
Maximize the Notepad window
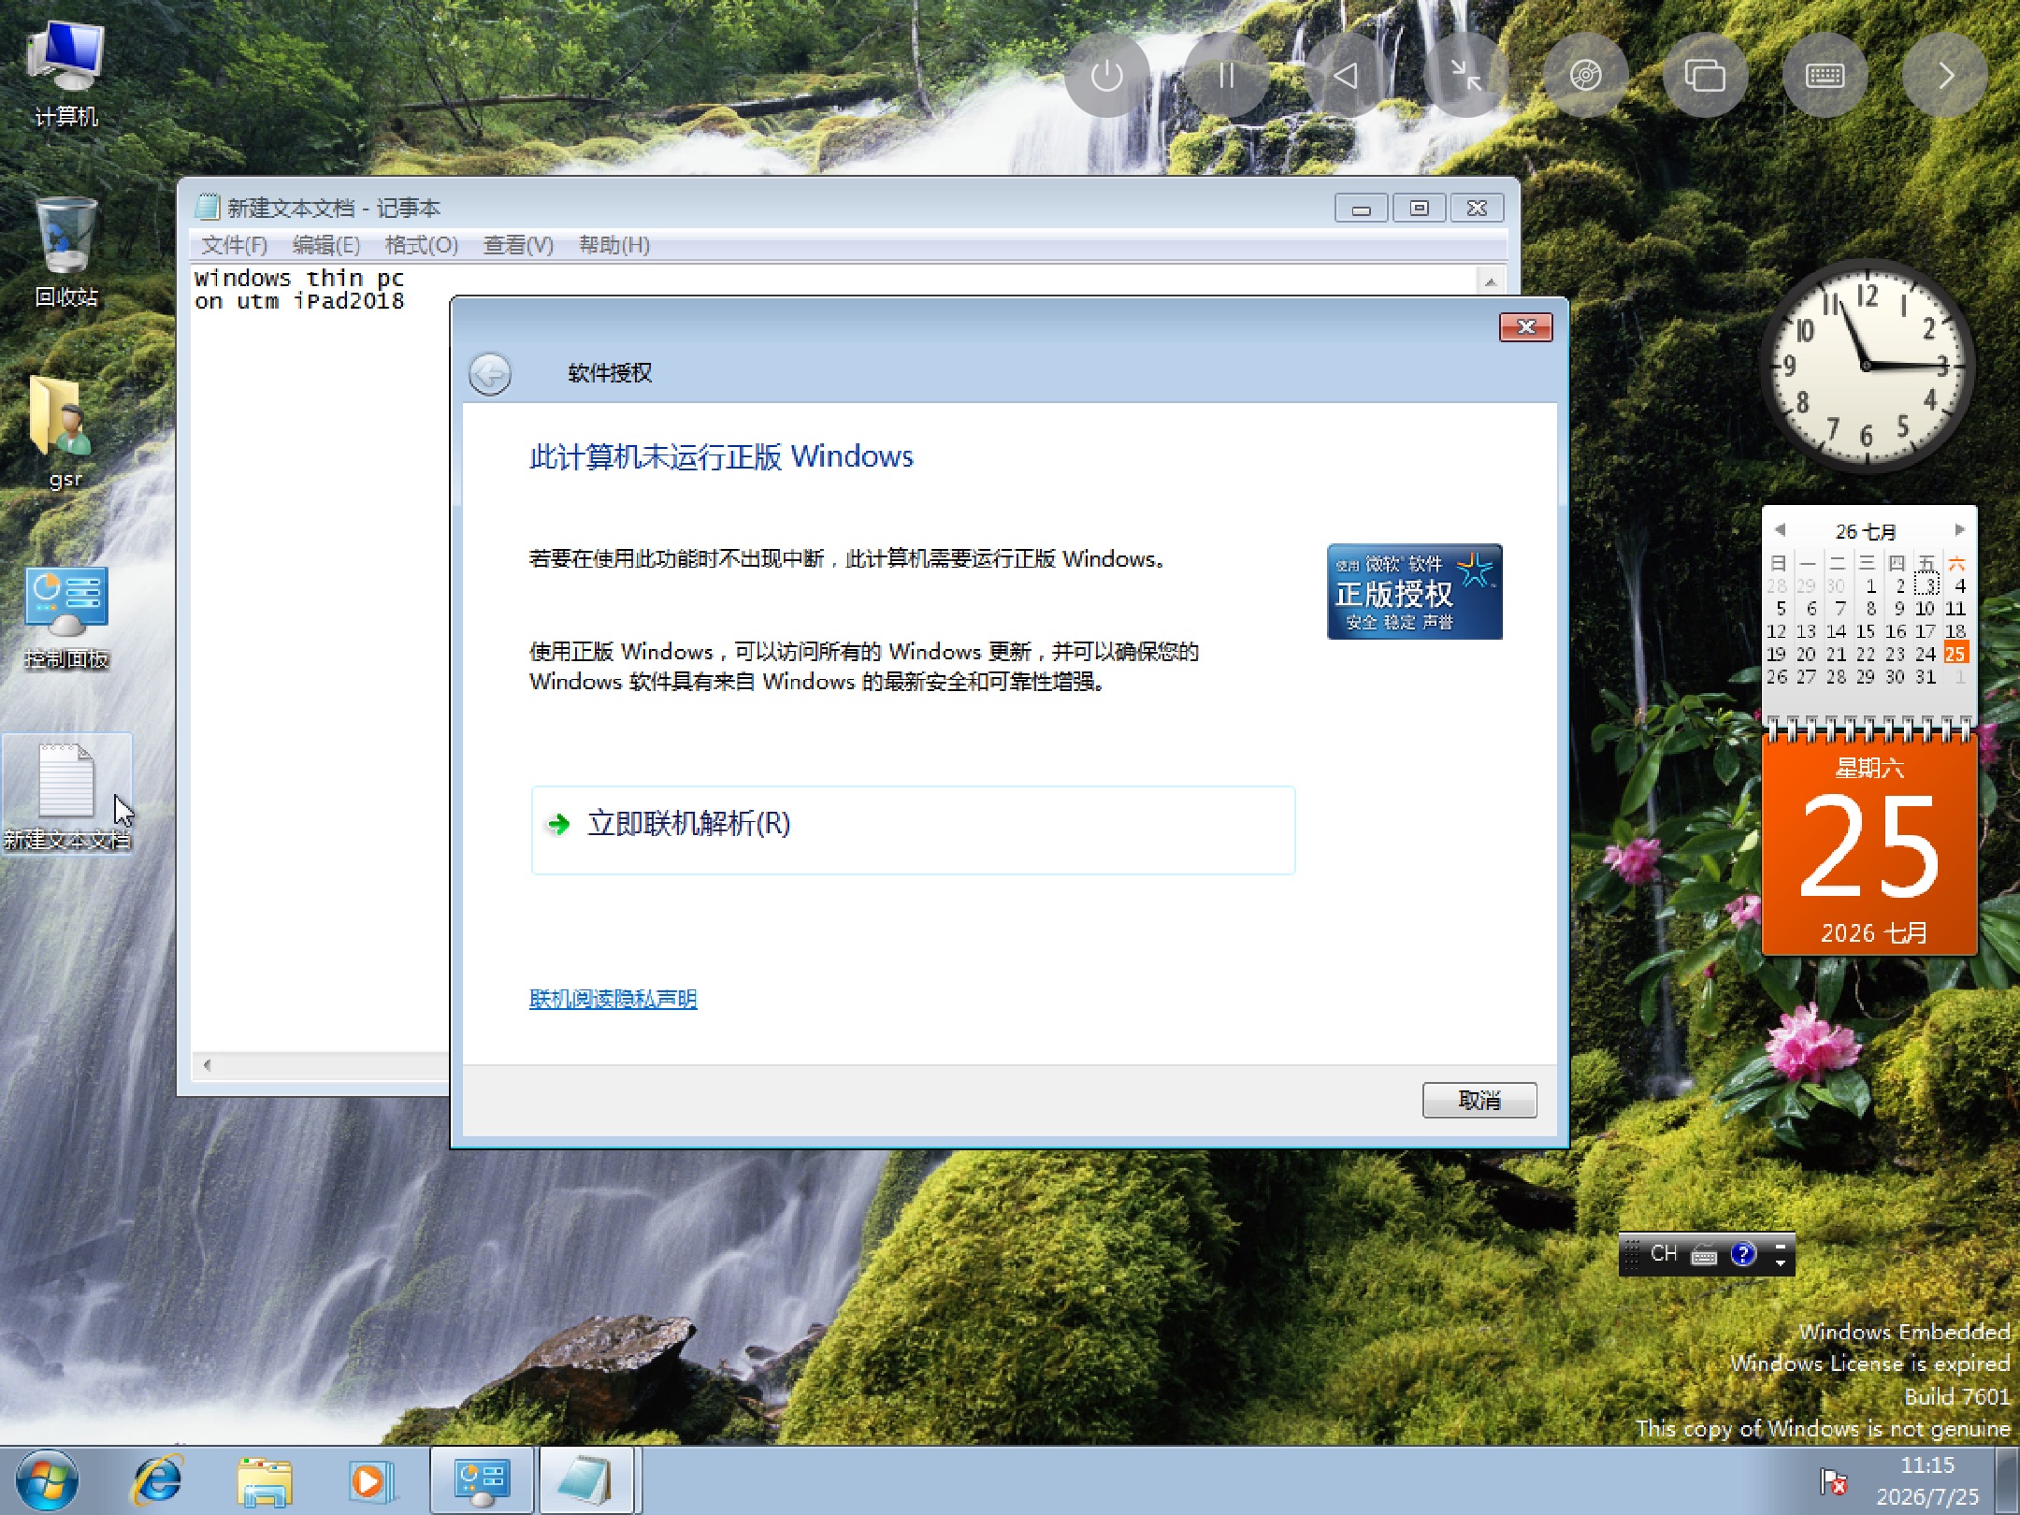point(1420,208)
